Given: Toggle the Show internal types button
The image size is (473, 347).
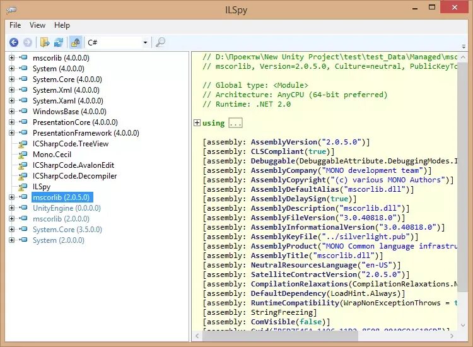Looking at the screenshot, I should point(76,42).
